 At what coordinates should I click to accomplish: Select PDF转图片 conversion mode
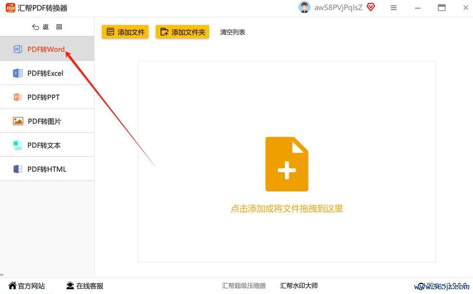(x=47, y=121)
